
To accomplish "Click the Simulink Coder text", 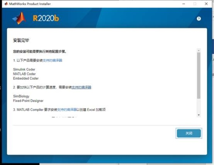I will click(24, 69).
